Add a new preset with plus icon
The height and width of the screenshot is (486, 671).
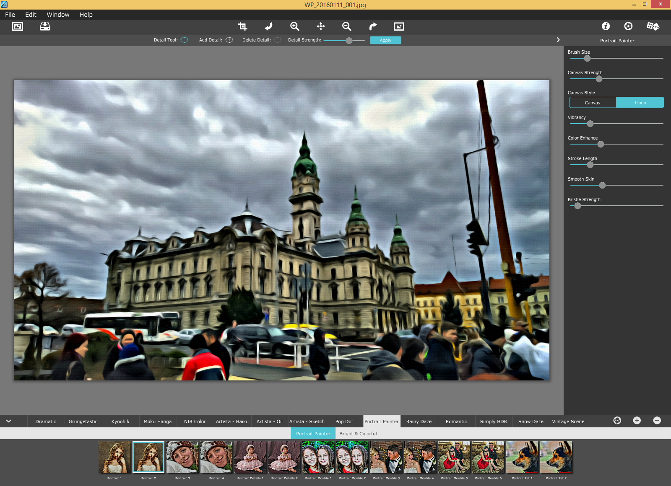637,420
